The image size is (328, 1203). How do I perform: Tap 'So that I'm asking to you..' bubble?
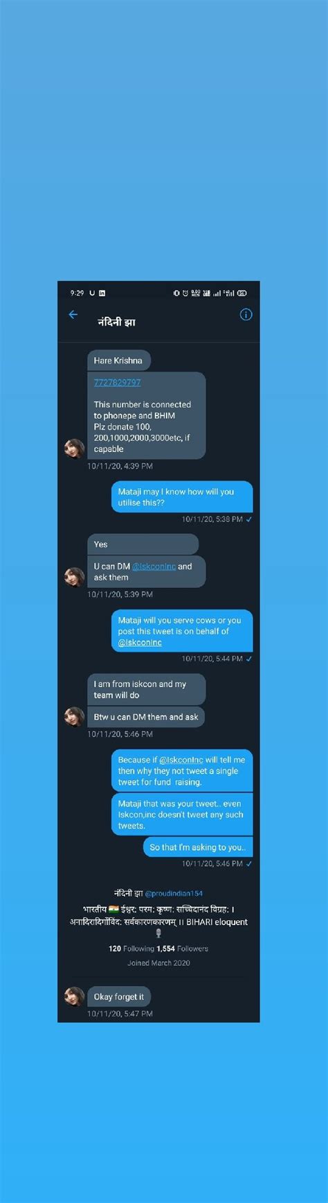point(198,847)
